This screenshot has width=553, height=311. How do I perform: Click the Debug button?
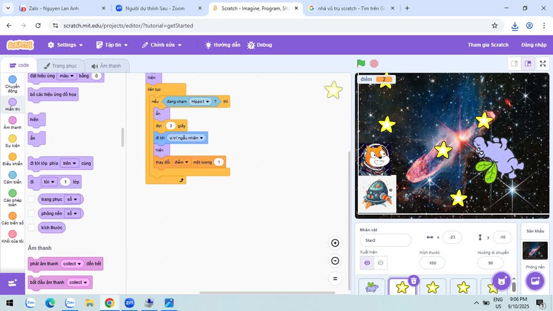click(x=260, y=45)
